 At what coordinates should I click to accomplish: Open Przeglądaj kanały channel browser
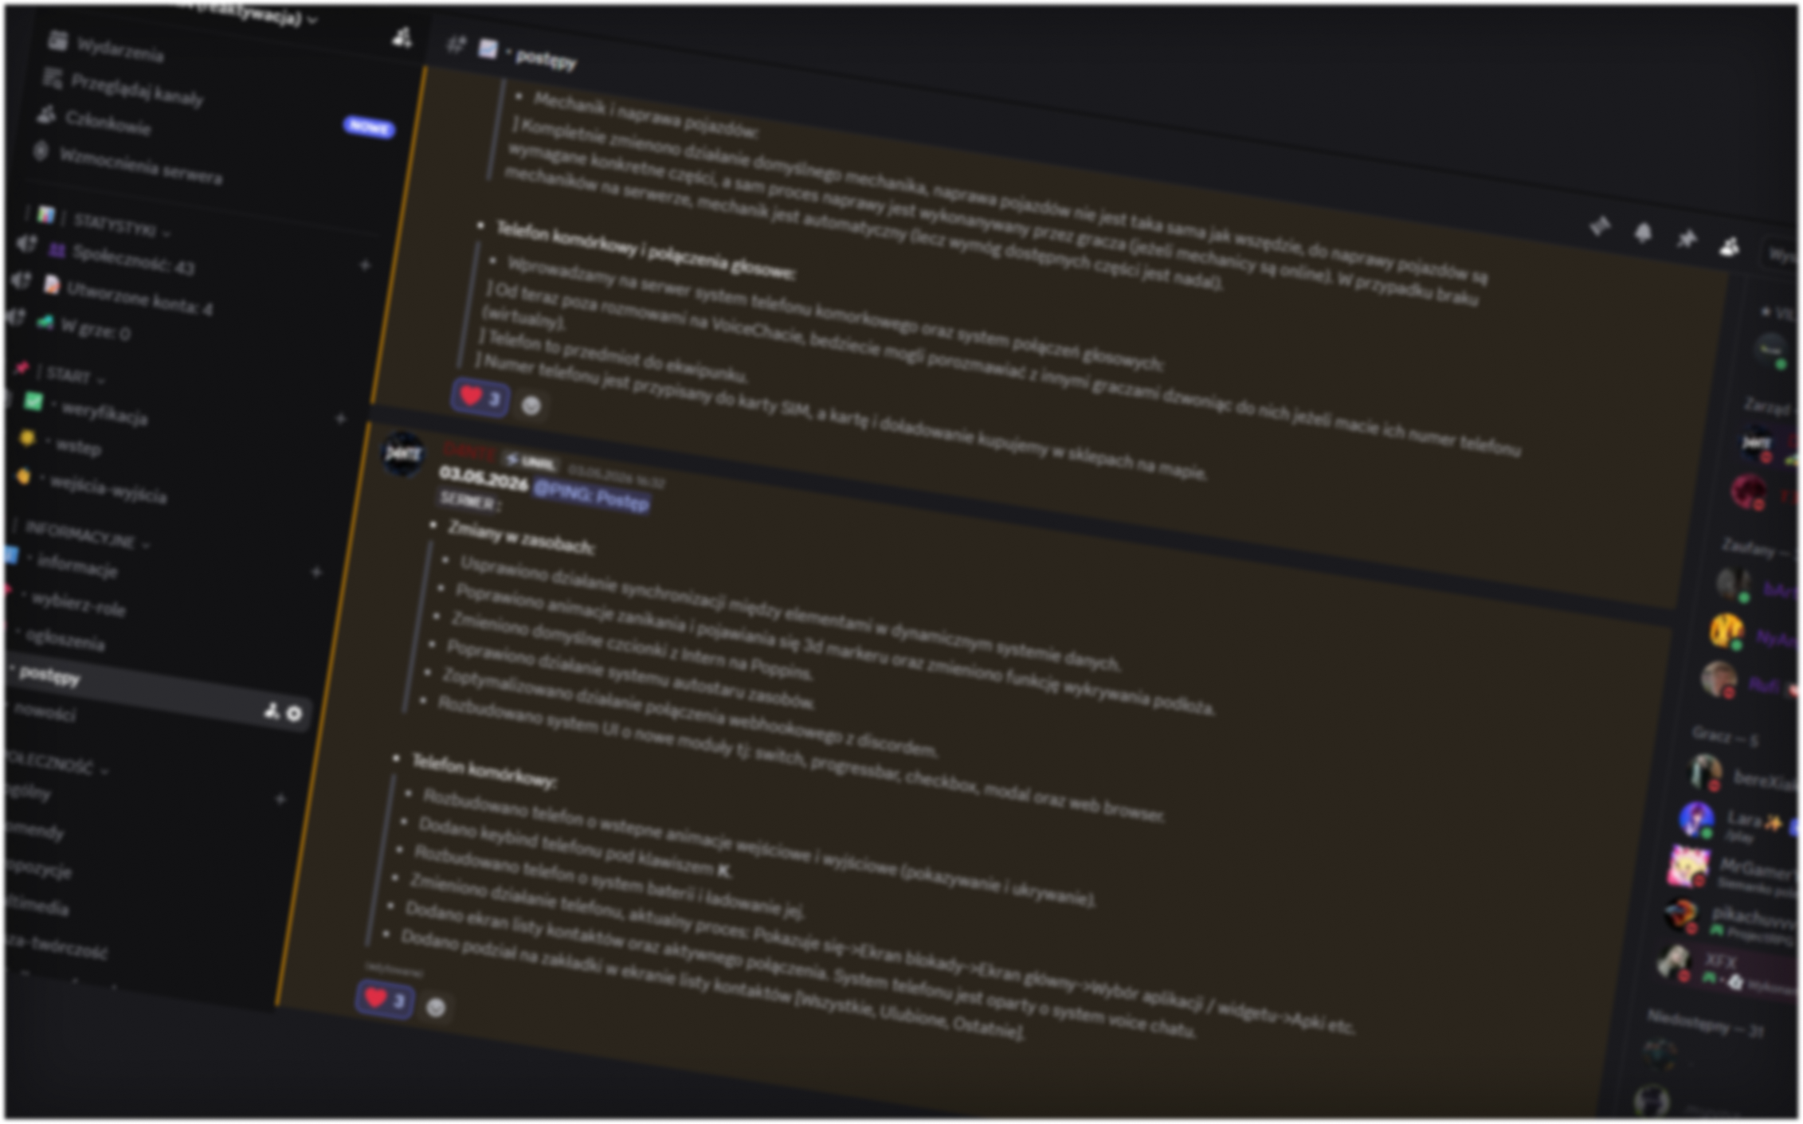coord(137,90)
